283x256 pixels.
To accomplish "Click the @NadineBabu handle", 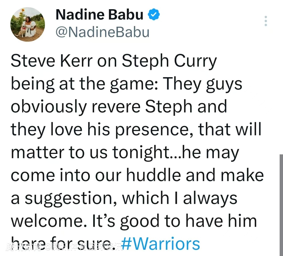I will (x=102, y=32).
